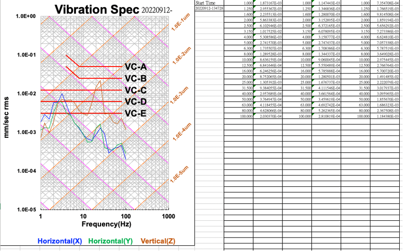
Task: Select cell with value 5.863383E-03
Action: coord(268,20)
